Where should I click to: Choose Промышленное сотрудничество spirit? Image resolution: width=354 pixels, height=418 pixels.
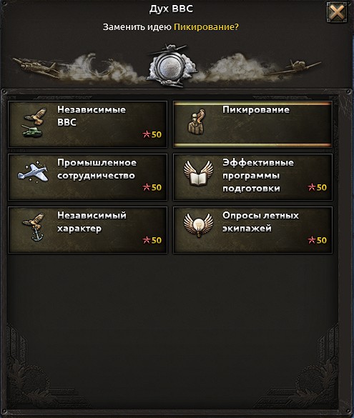[88, 177]
